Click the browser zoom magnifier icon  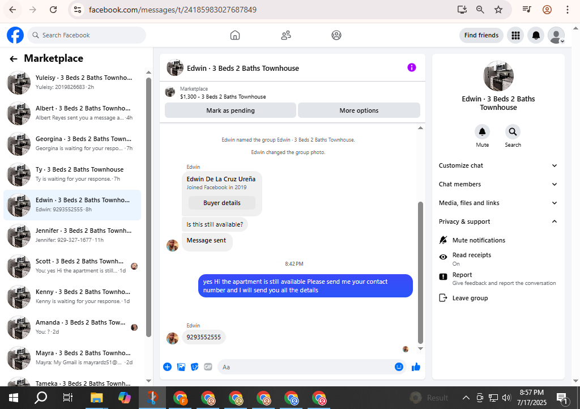coord(480,10)
